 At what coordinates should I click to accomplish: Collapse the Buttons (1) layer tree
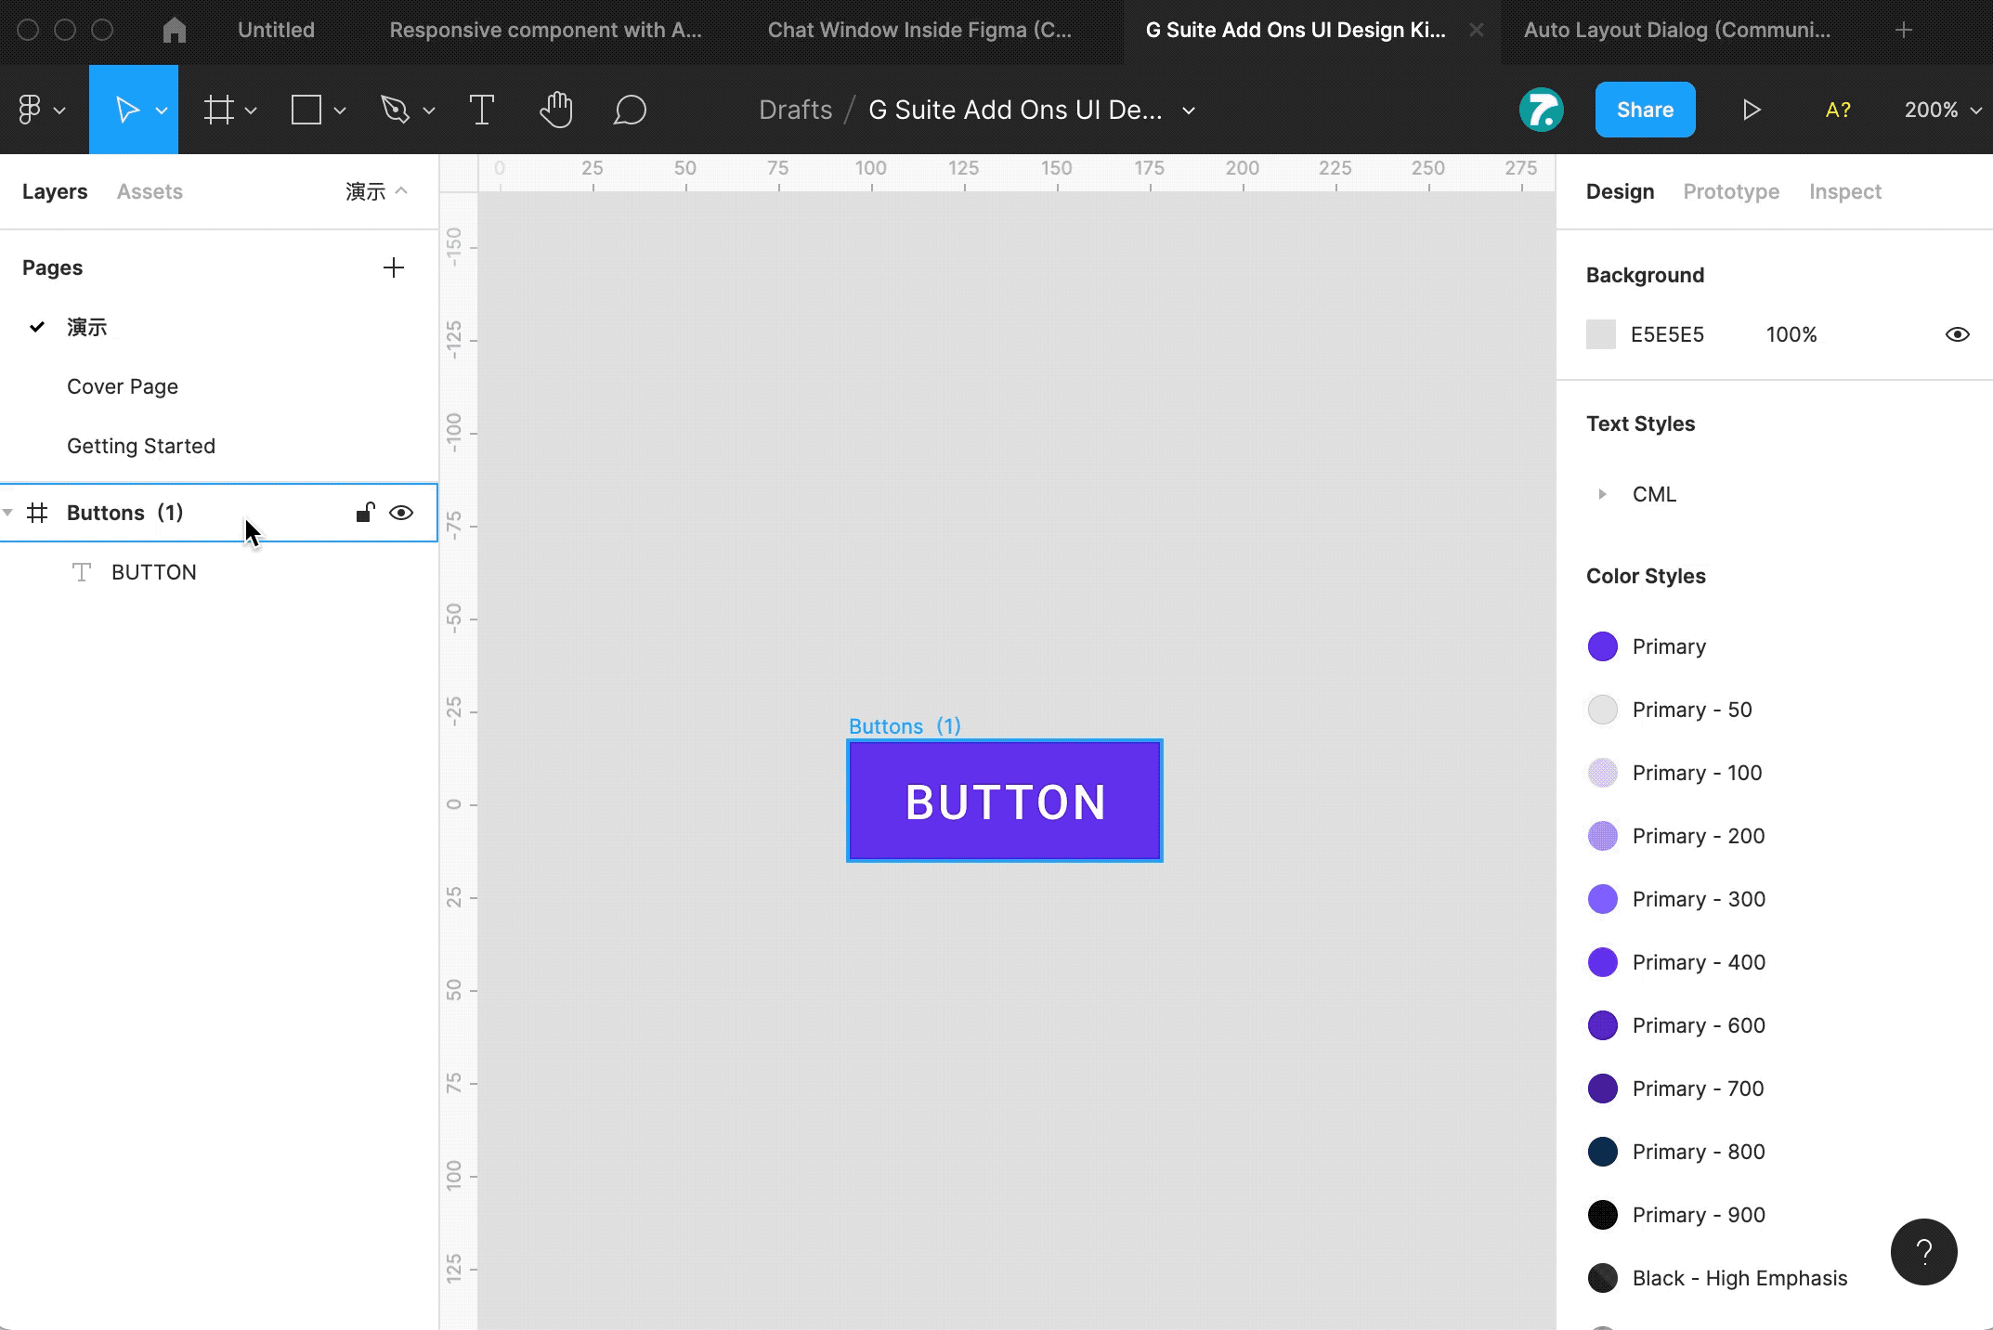click(x=8, y=513)
